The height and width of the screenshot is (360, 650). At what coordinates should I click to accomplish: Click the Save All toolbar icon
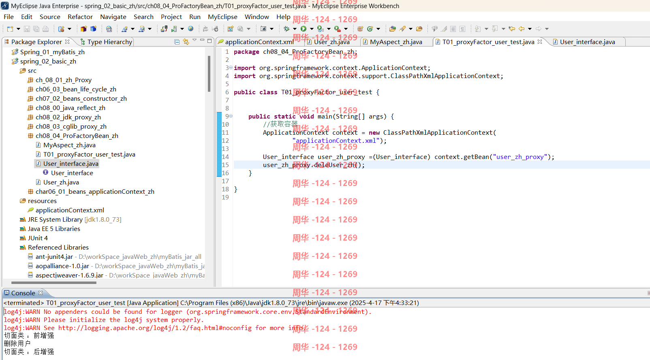[x=36, y=29]
